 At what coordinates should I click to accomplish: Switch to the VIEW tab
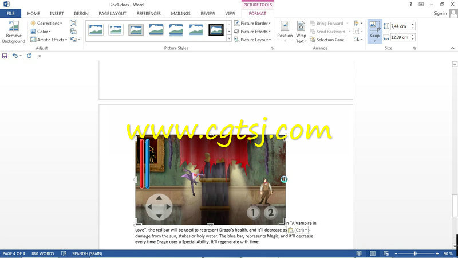tap(230, 13)
